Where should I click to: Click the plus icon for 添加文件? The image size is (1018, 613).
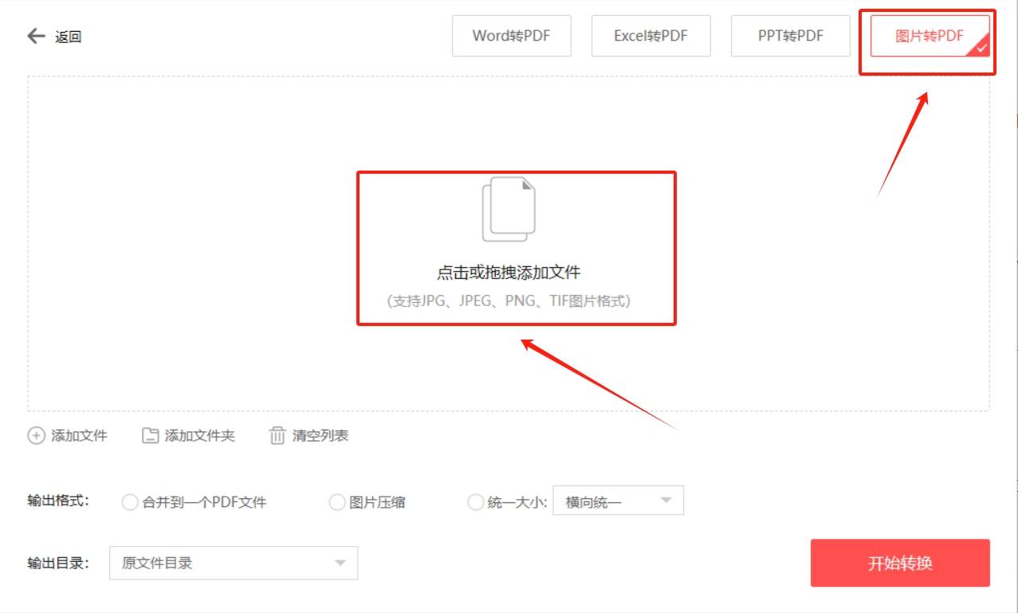36,436
